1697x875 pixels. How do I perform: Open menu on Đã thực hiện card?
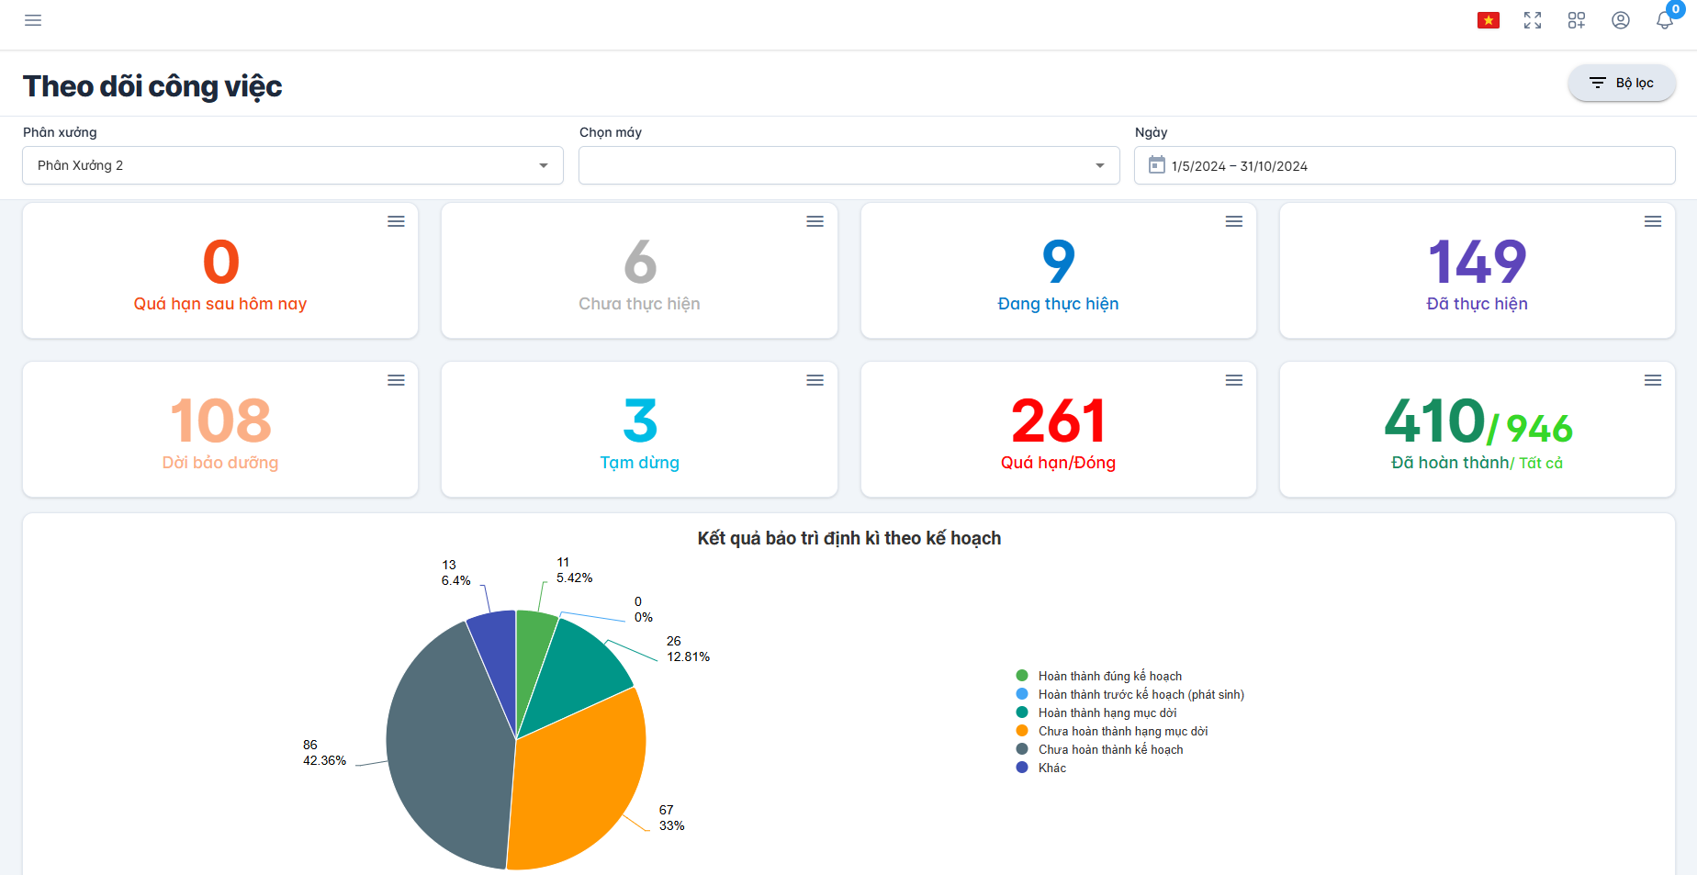[1653, 221]
